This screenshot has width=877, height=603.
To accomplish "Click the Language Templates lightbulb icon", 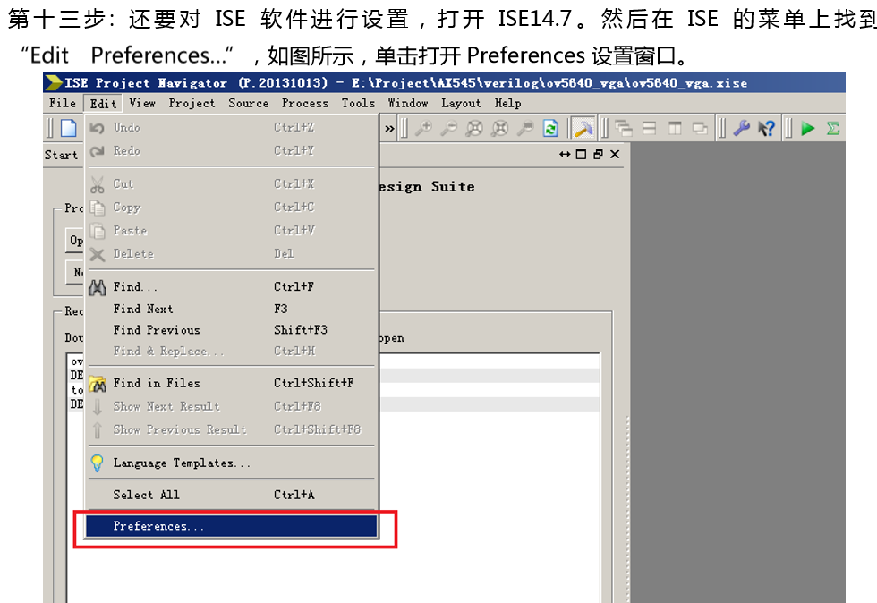I will pos(97,463).
